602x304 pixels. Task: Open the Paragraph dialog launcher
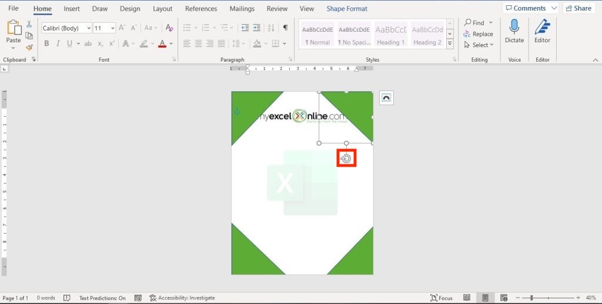pyautogui.click(x=290, y=59)
